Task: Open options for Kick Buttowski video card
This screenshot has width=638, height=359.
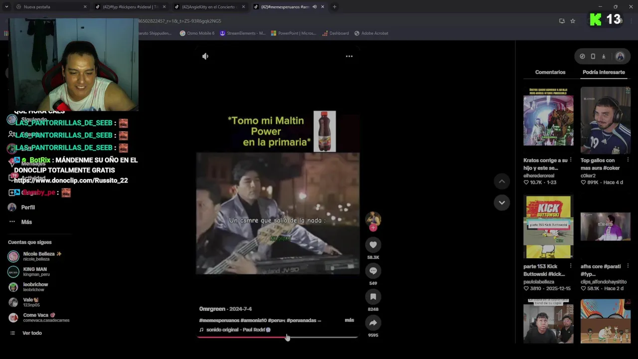Action: click(571, 266)
